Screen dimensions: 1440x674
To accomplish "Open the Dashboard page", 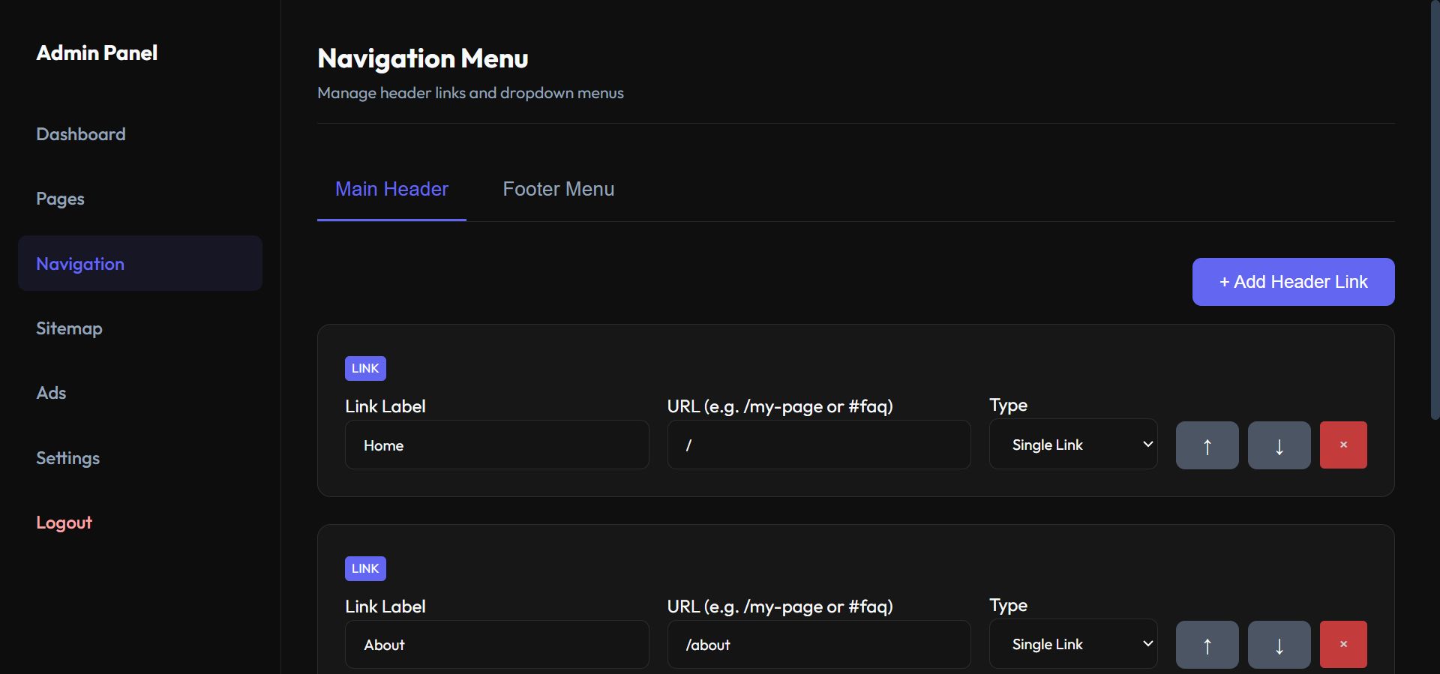I will tap(81, 134).
